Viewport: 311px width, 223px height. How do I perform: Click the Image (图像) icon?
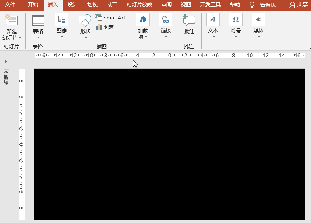pyautogui.click(x=62, y=19)
